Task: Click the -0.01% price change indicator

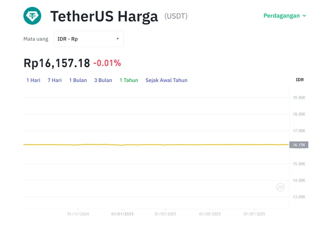Action: tap(107, 63)
